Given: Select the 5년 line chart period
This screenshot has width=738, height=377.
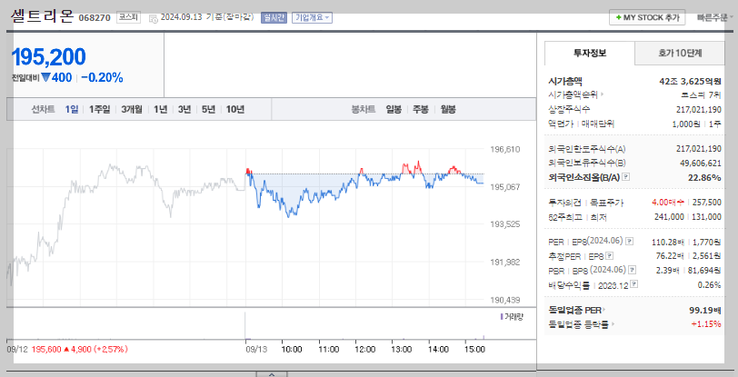Looking at the screenshot, I should (208, 110).
